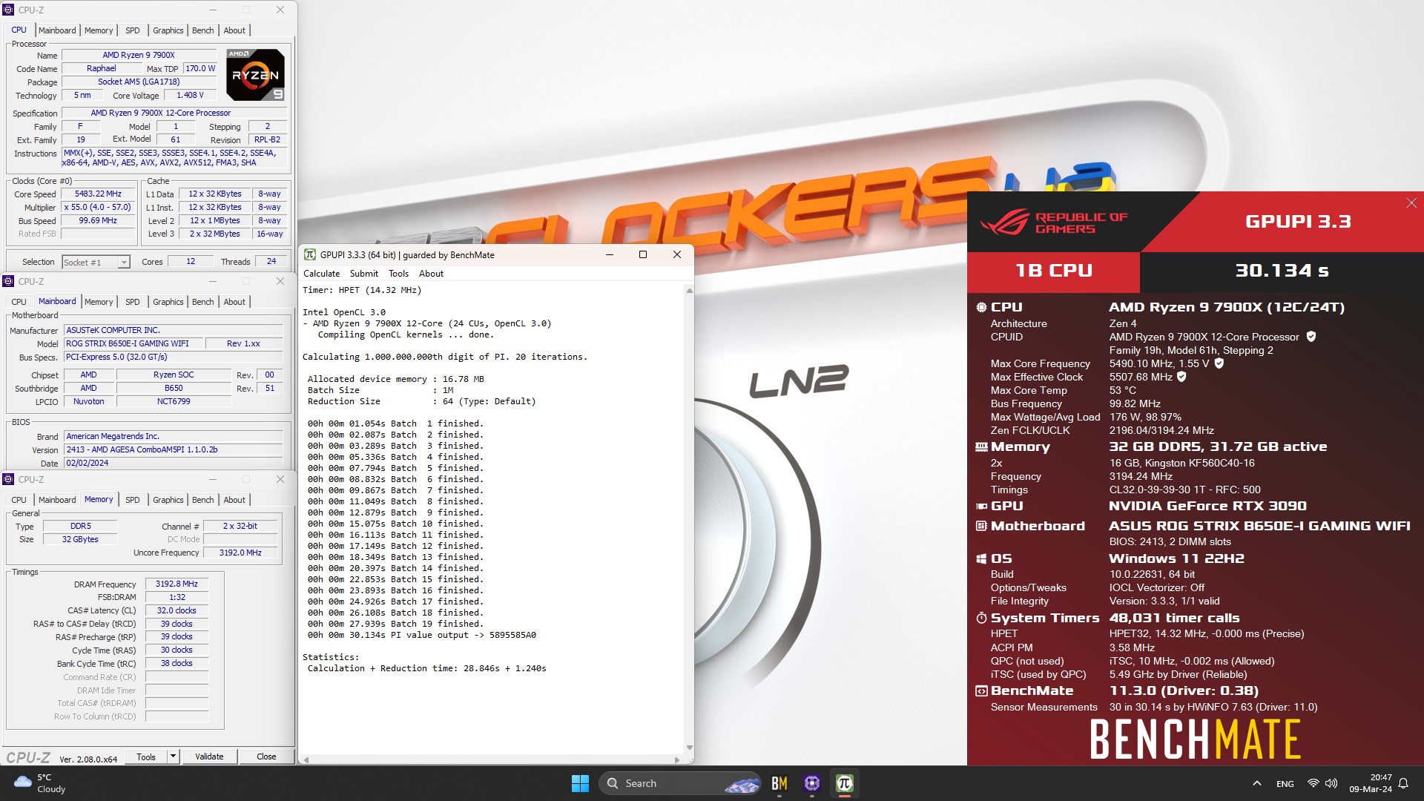Image resolution: width=1424 pixels, height=801 pixels.
Task: Click verified shield next to CPUID processor name
Action: (x=1311, y=337)
